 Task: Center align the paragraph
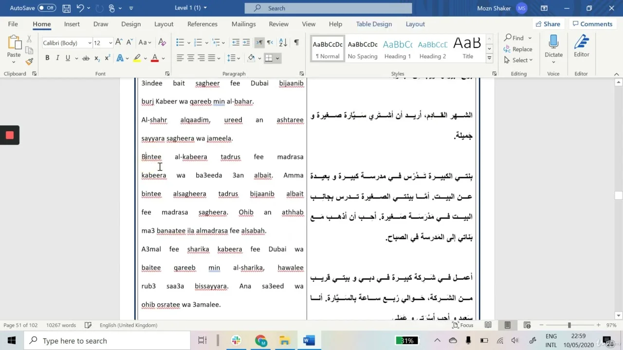click(x=190, y=58)
